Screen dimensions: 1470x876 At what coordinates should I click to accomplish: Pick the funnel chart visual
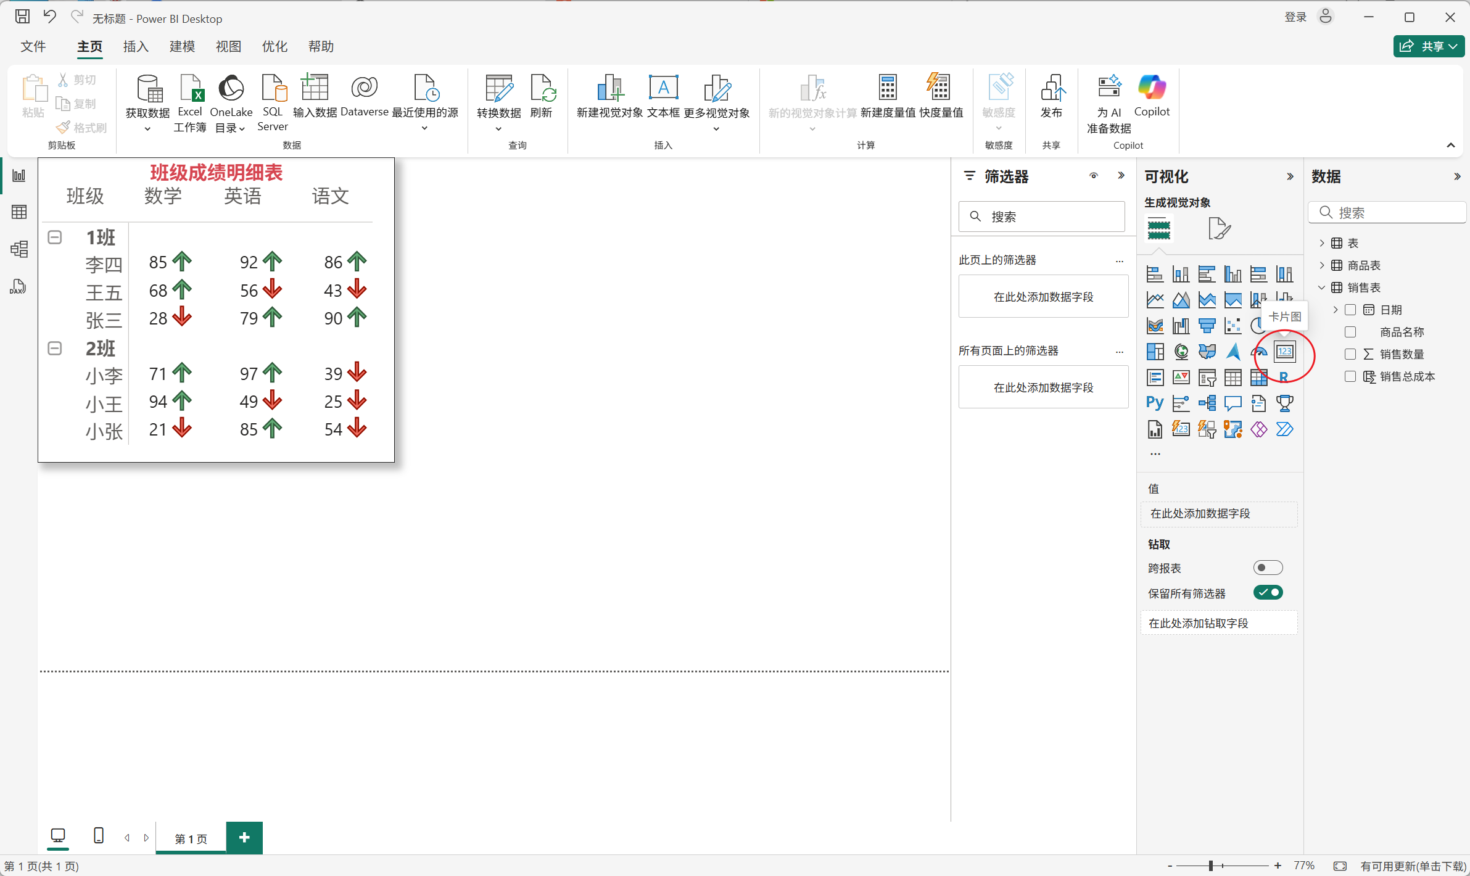(x=1207, y=325)
